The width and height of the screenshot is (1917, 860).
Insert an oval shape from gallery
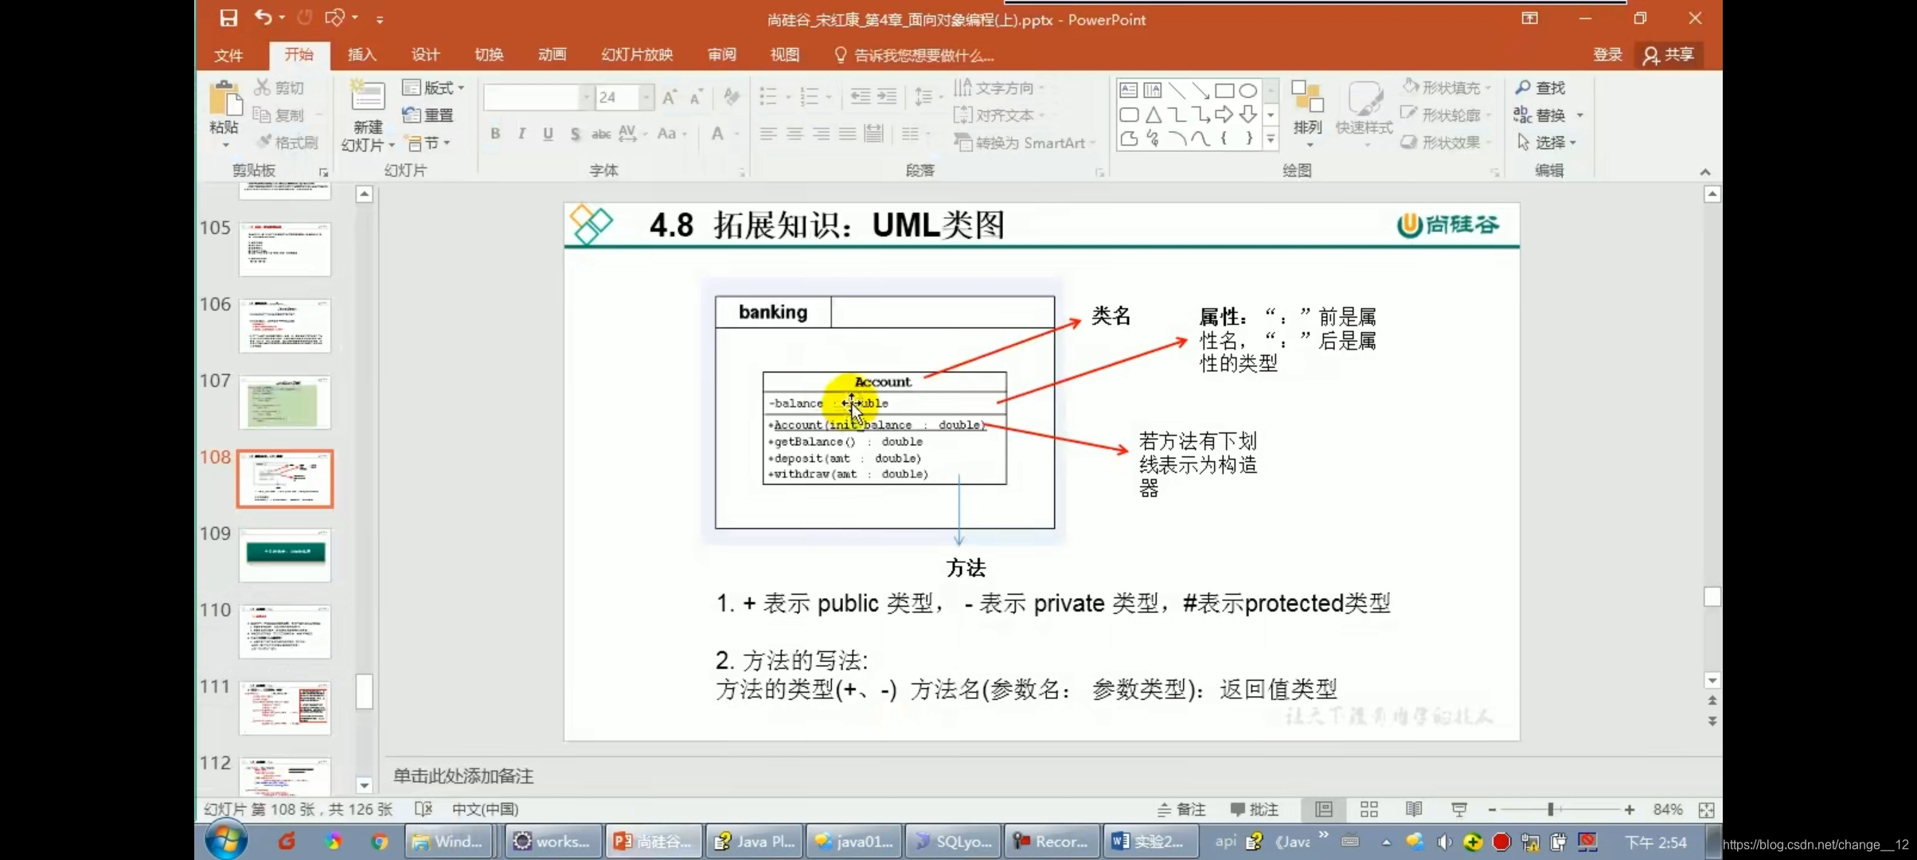click(1247, 90)
